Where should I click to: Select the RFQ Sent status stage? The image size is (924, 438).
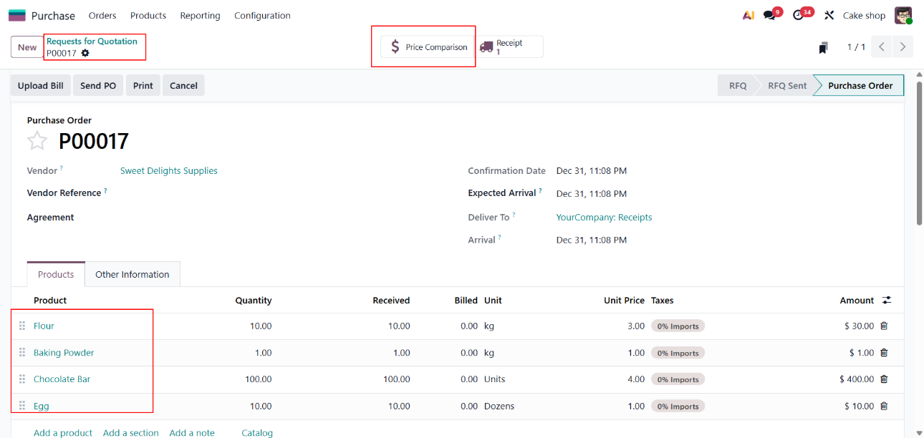786,86
